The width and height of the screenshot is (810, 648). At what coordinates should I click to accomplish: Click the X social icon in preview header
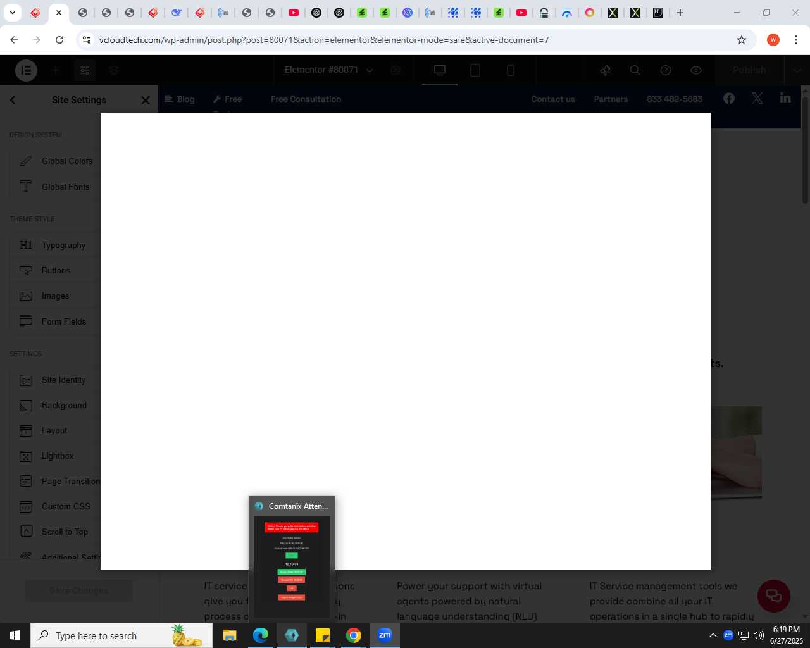pos(757,98)
